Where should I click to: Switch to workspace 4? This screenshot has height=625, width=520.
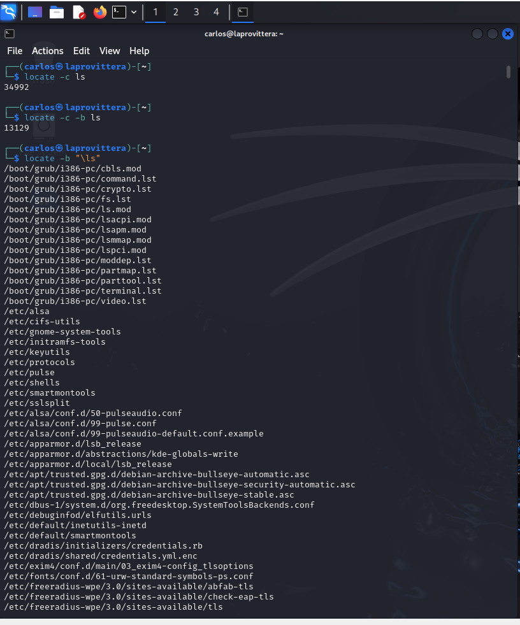[x=216, y=12]
